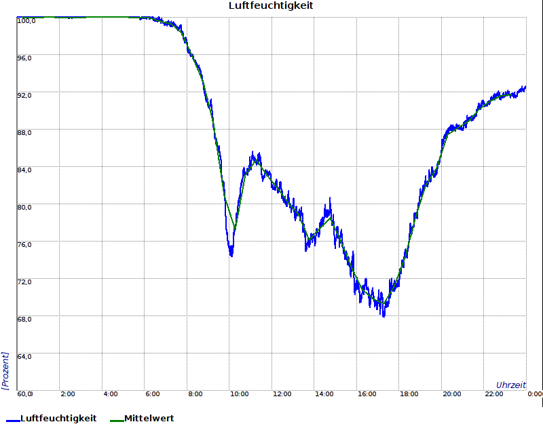Click the 6:00 time tick label

coord(153,394)
